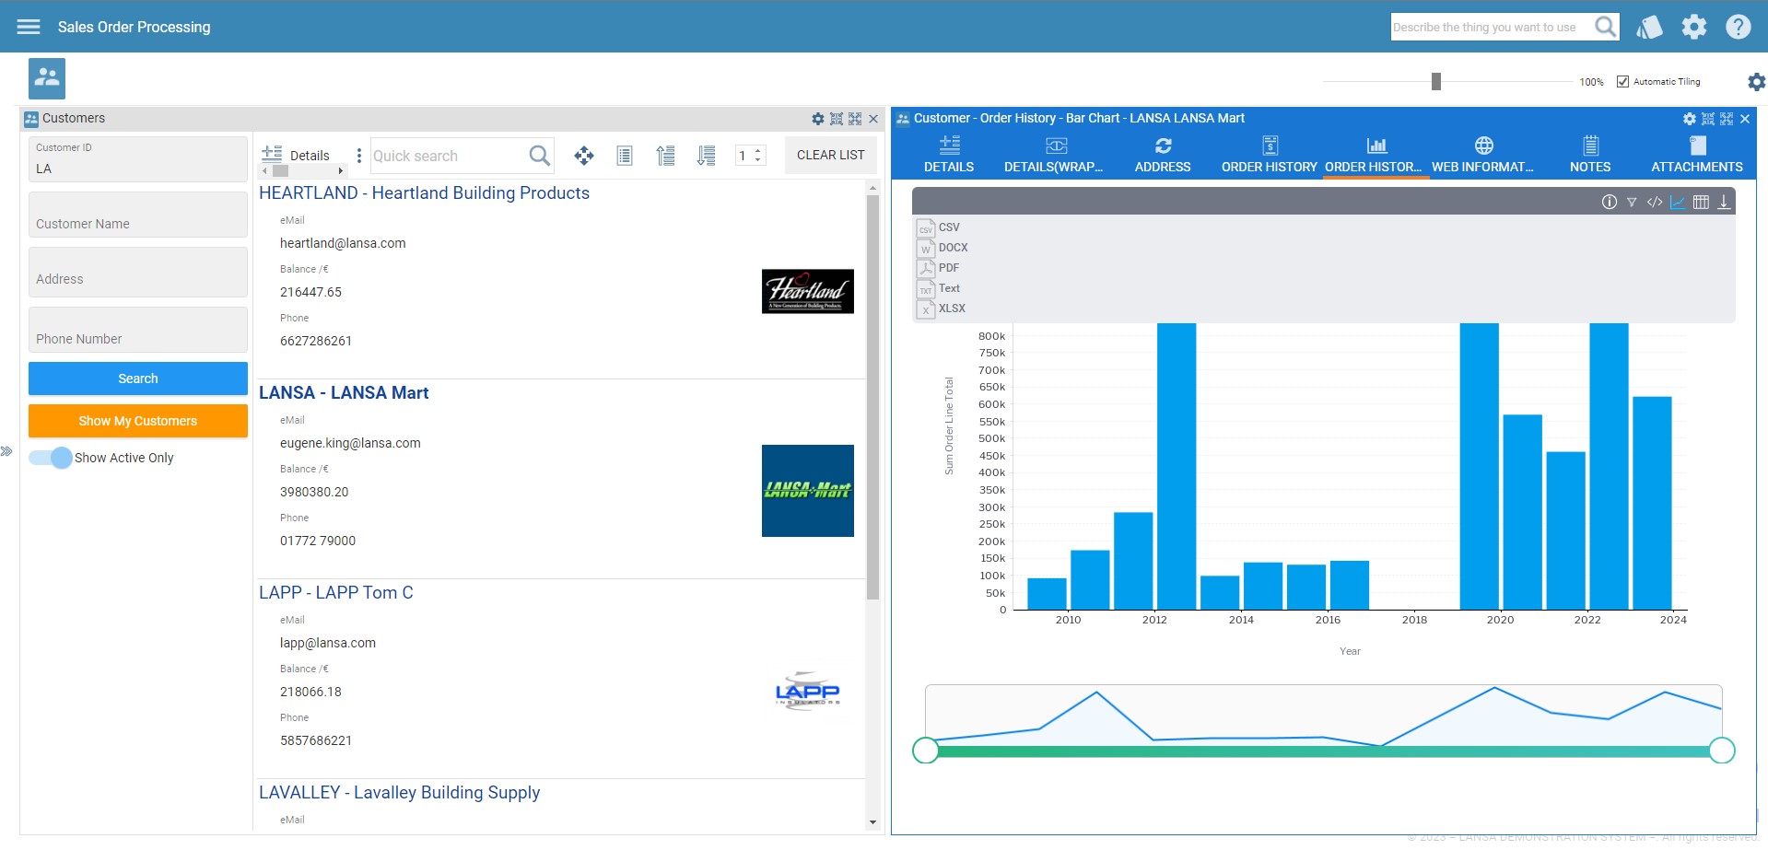Open the chart code view icon

pos(1654,201)
